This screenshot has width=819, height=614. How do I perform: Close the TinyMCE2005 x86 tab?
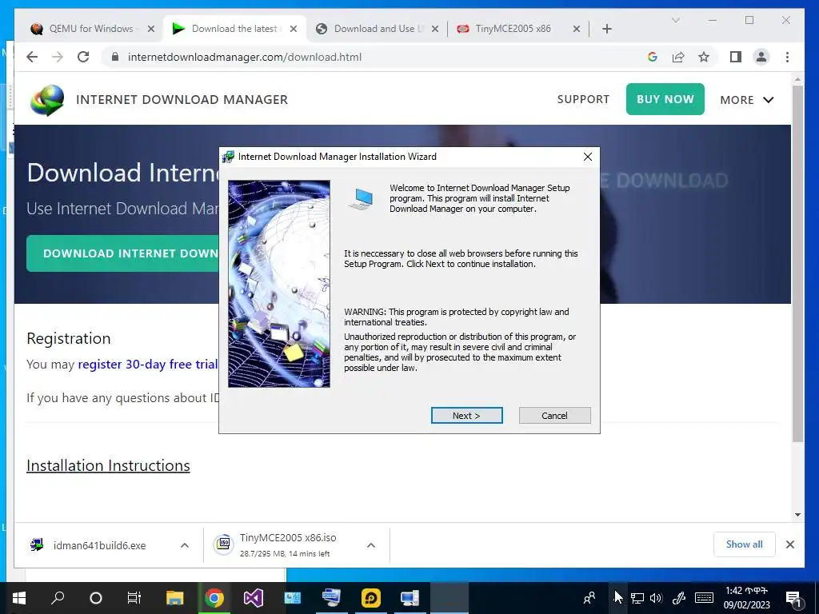point(576,29)
